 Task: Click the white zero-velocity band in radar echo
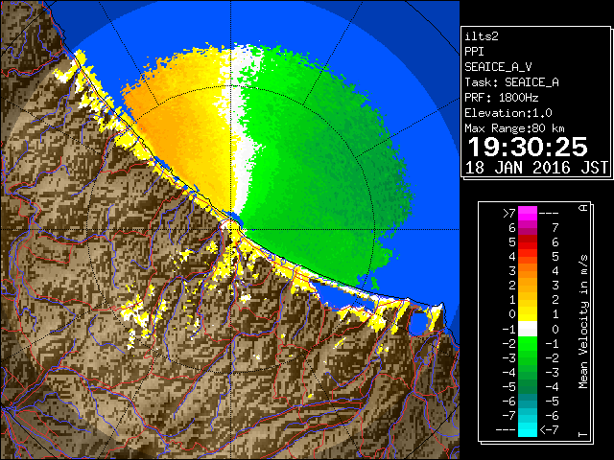(x=244, y=156)
